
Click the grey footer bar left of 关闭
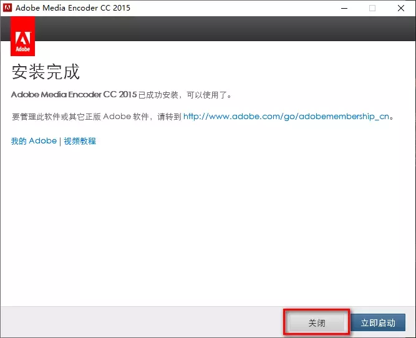(137, 322)
